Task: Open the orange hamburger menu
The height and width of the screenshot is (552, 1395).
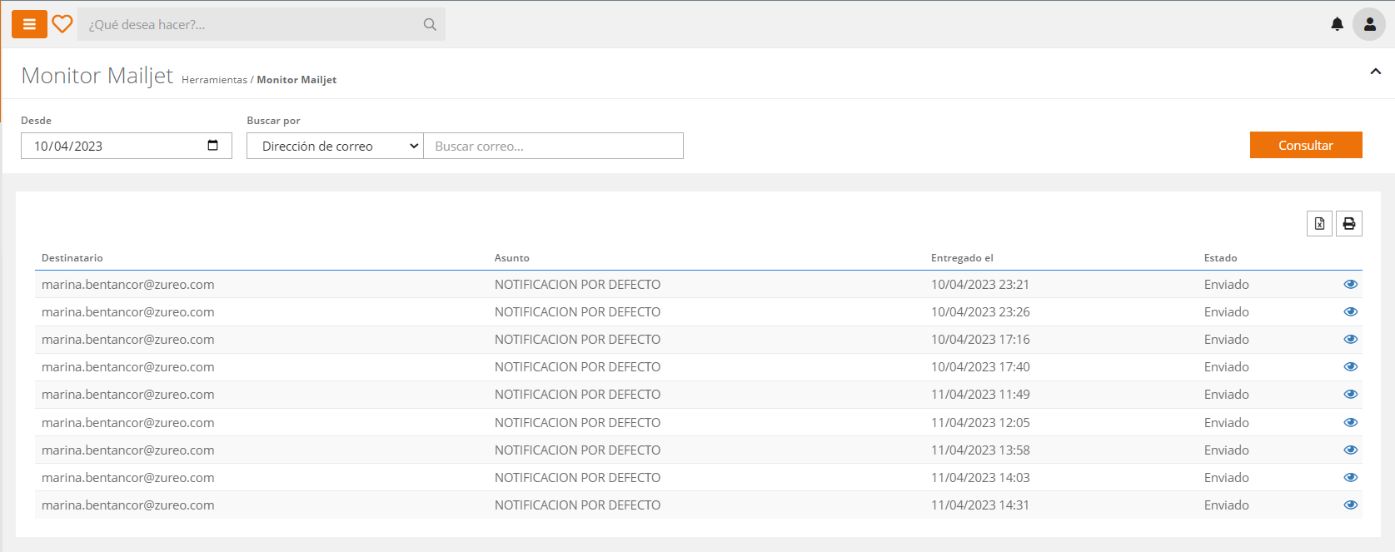Action: pos(29,25)
